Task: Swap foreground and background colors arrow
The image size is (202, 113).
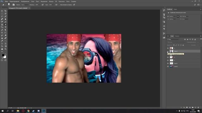Action: [6, 54]
